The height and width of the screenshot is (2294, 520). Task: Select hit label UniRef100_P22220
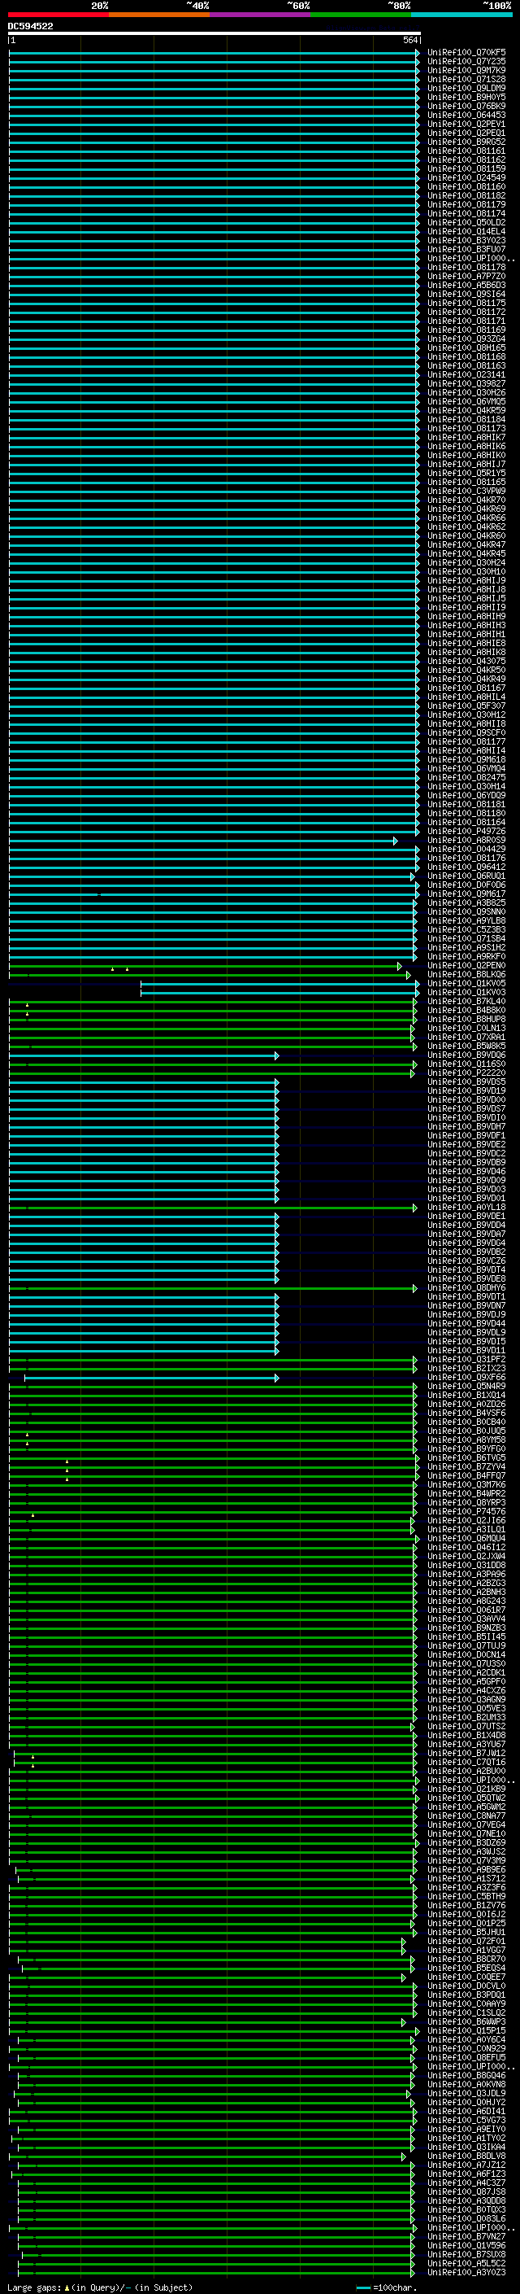(x=466, y=1073)
